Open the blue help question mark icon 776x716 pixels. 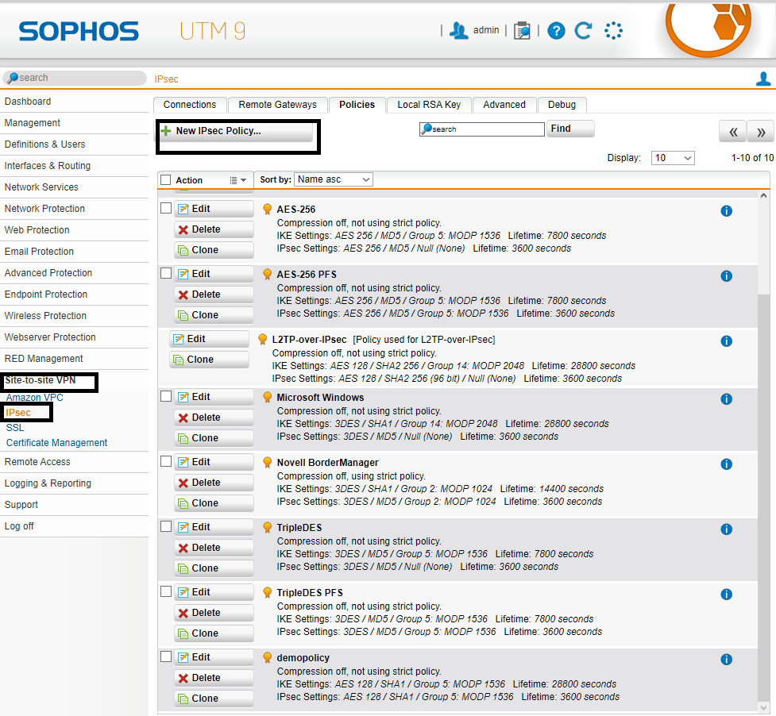[556, 31]
